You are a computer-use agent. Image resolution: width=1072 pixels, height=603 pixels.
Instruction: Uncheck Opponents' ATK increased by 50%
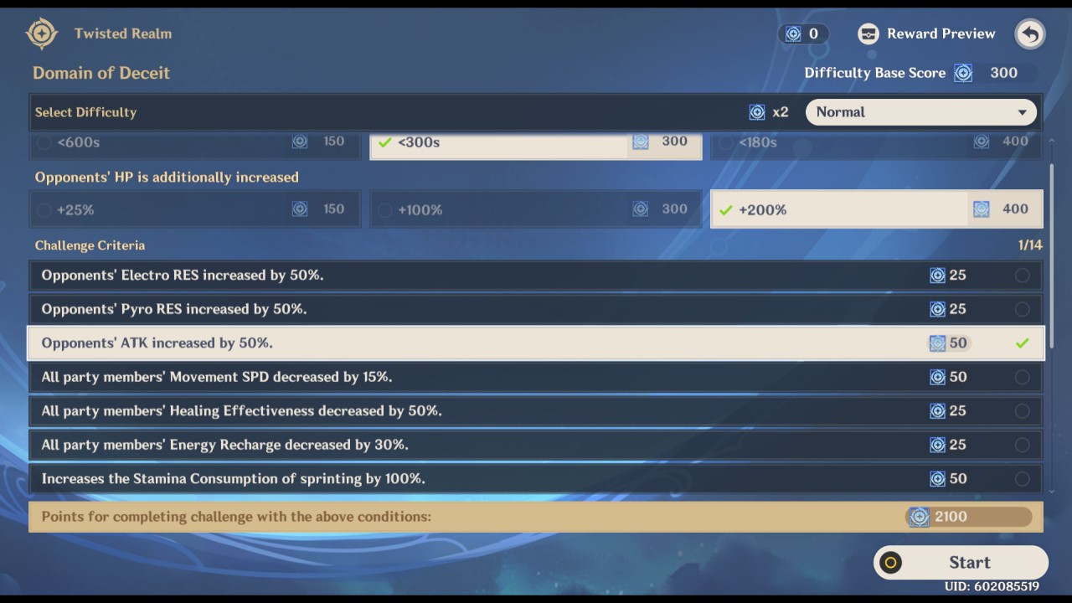(1022, 343)
